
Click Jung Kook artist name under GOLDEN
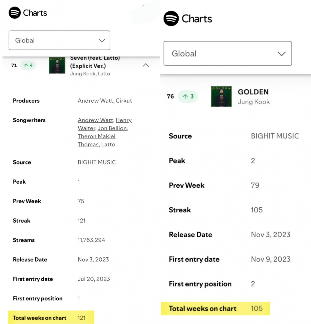(x=253, y=102)
